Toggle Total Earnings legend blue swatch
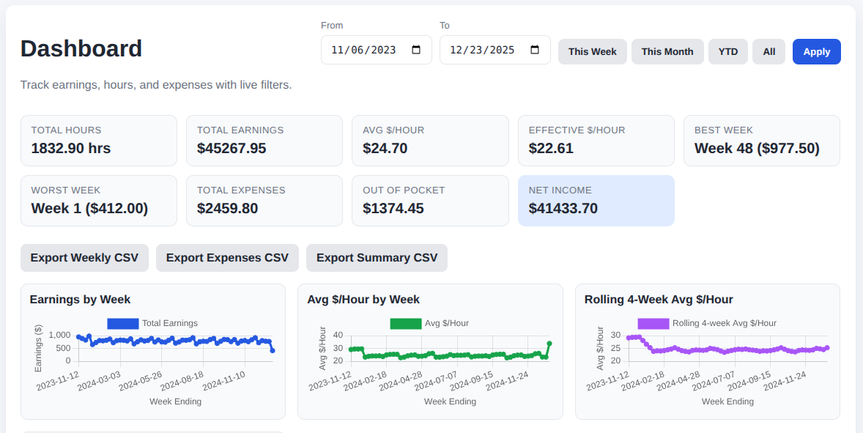Viewport: 863px width, 433px height. tap(122, 323)
